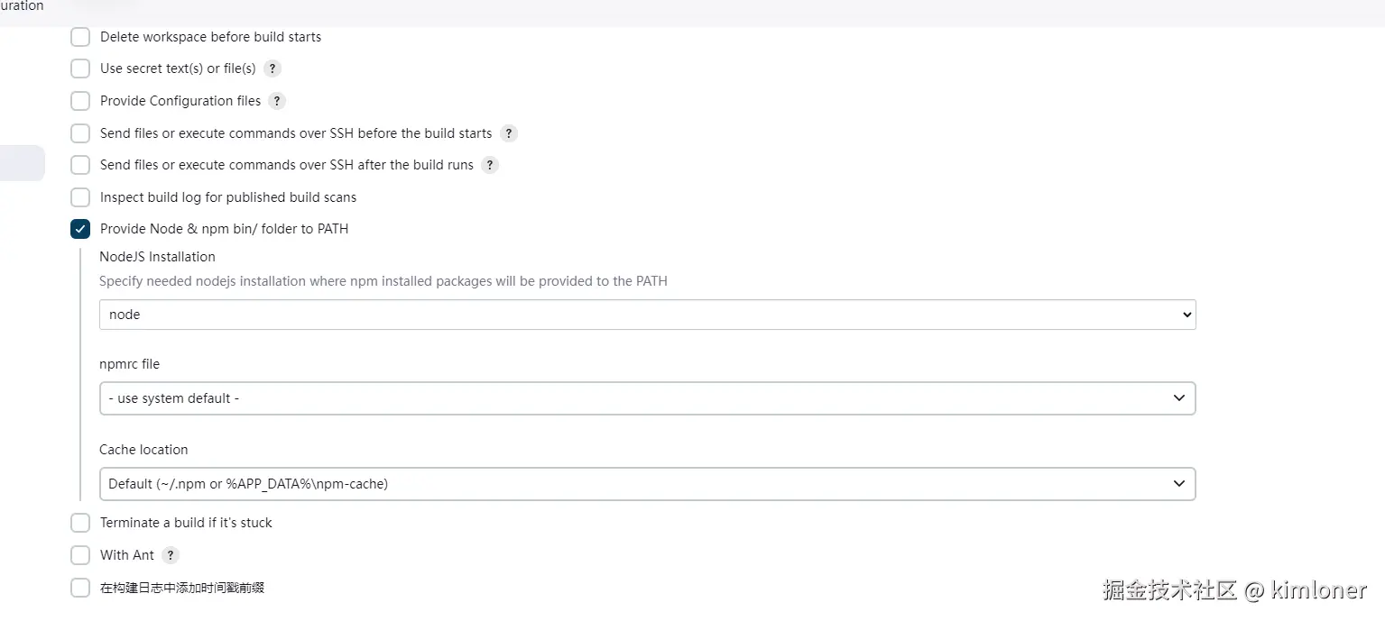Image resolution: width=1385 pixels, height=621 pixels.
Task: Enable Provide Configuration files checkbox
Action: click(80, 101)
